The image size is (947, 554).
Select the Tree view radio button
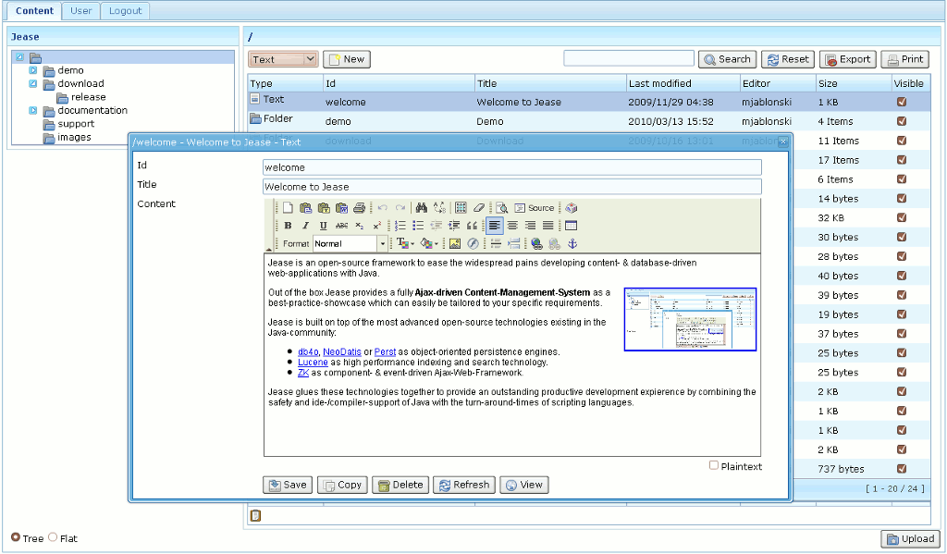(x=16, y=537)
